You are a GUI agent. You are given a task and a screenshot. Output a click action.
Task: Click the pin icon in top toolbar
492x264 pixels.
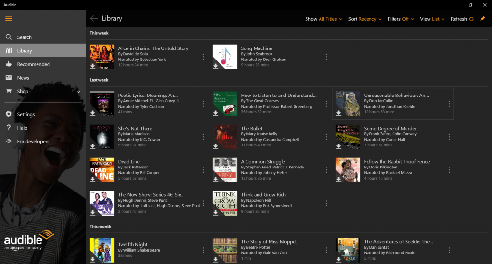click(482, 19)
